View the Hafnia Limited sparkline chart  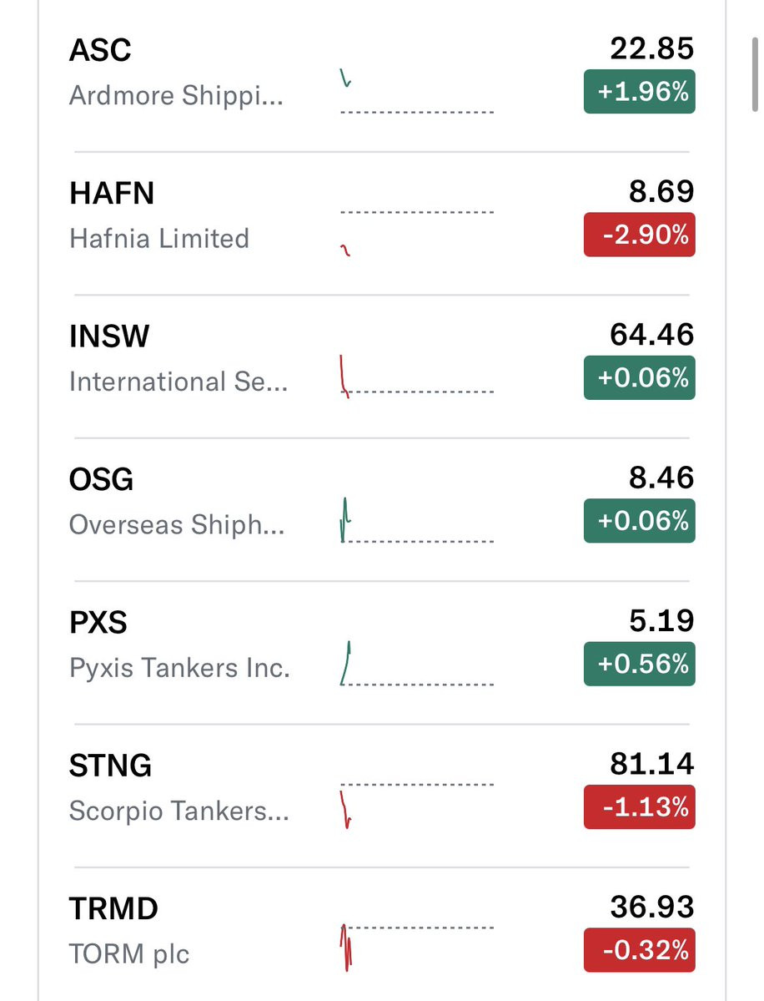[417, 233]
